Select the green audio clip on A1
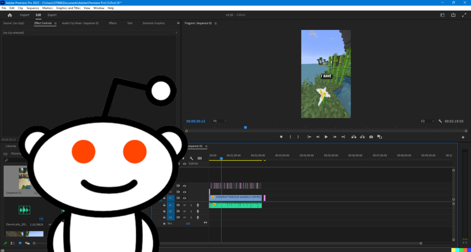471x252 pixels. click(x=235, y=205)
